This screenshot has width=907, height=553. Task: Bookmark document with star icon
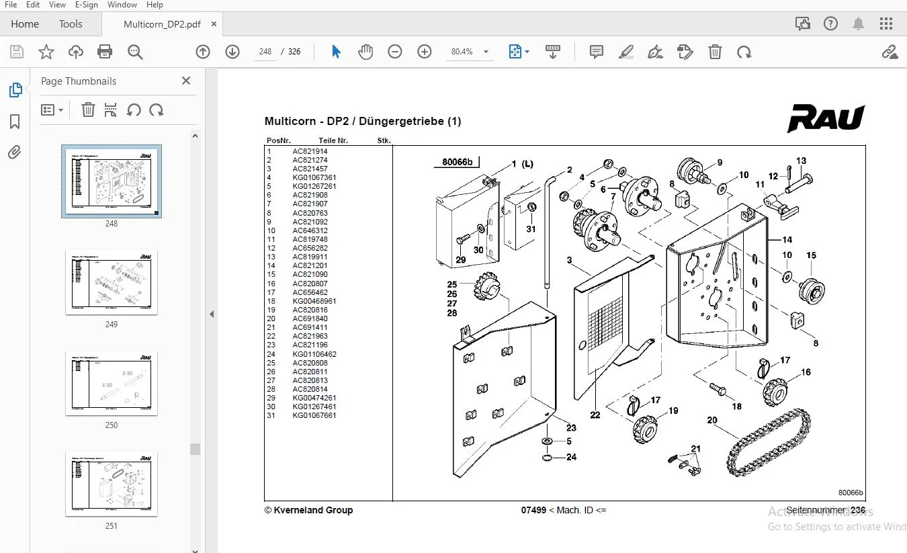pyautogui.click(x=46, y=52)
